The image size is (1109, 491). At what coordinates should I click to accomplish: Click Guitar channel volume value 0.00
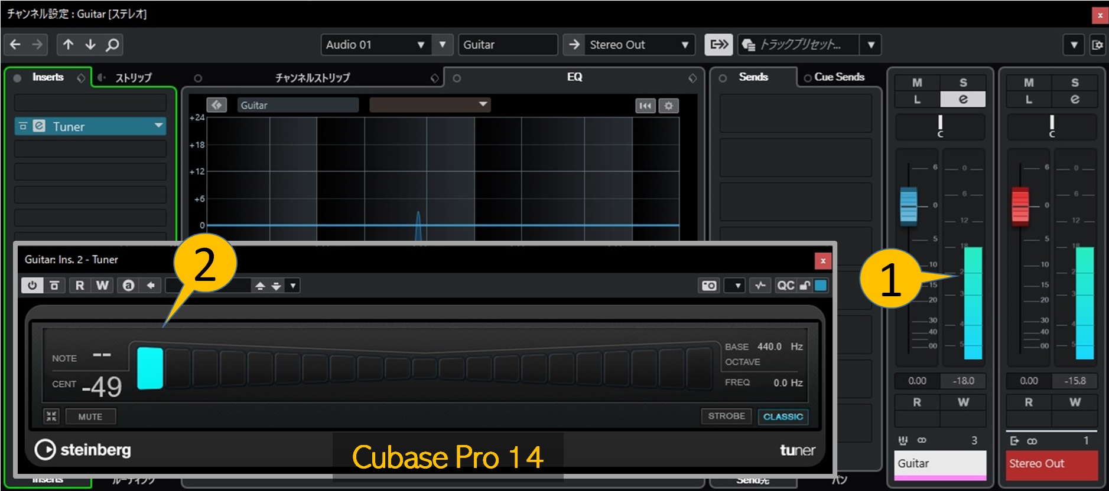tap(917, 381)
